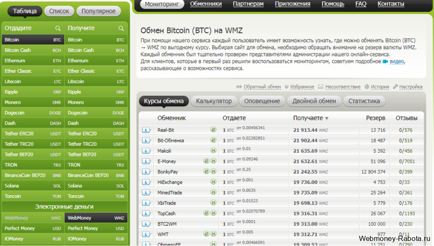Open info icon for Bit-Обменка exchanger

pos(146,140)
